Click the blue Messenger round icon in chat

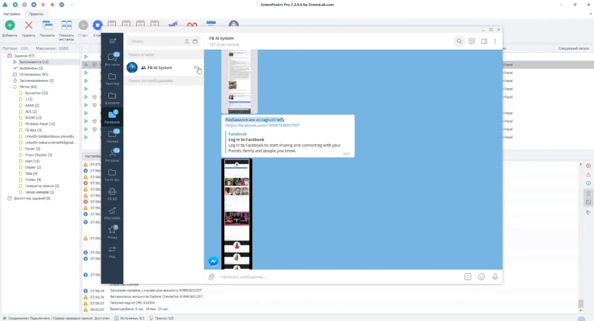213,261
